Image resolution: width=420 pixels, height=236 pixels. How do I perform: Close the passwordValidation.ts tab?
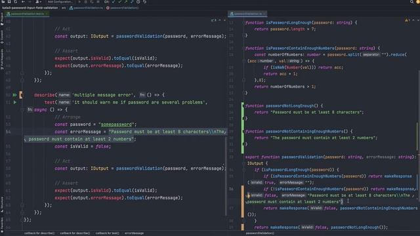click(x=264, y=14)
